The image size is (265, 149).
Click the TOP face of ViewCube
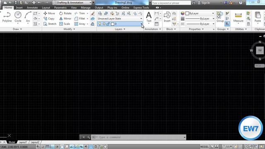pos(260,50)
